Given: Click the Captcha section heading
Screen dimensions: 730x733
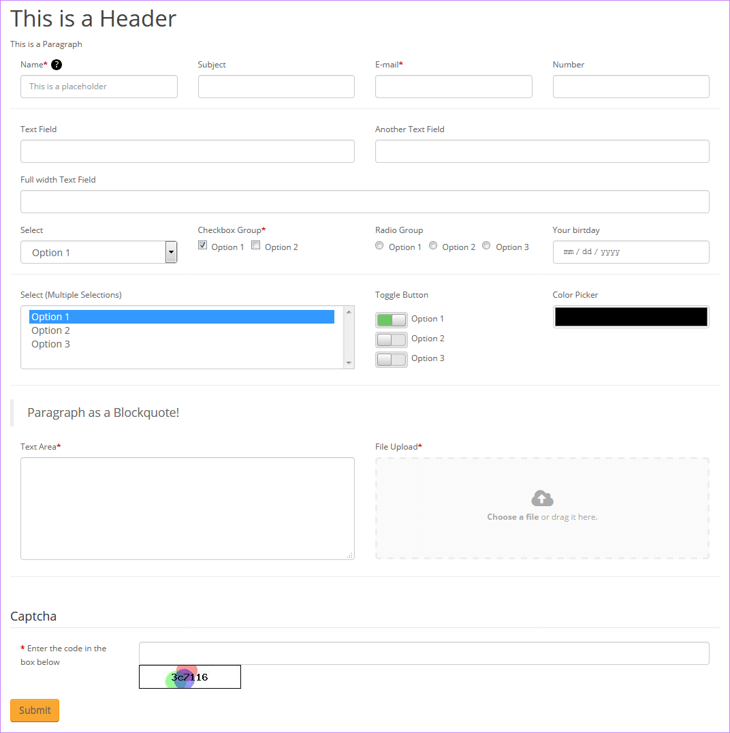Looking at the screenshot, I should [33, 616].
